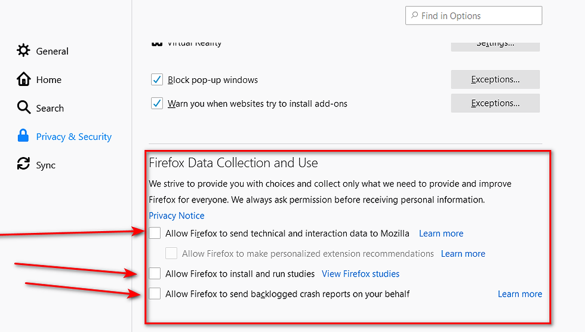Click the Search magnifier icon in sidebar

pos(23,107)
